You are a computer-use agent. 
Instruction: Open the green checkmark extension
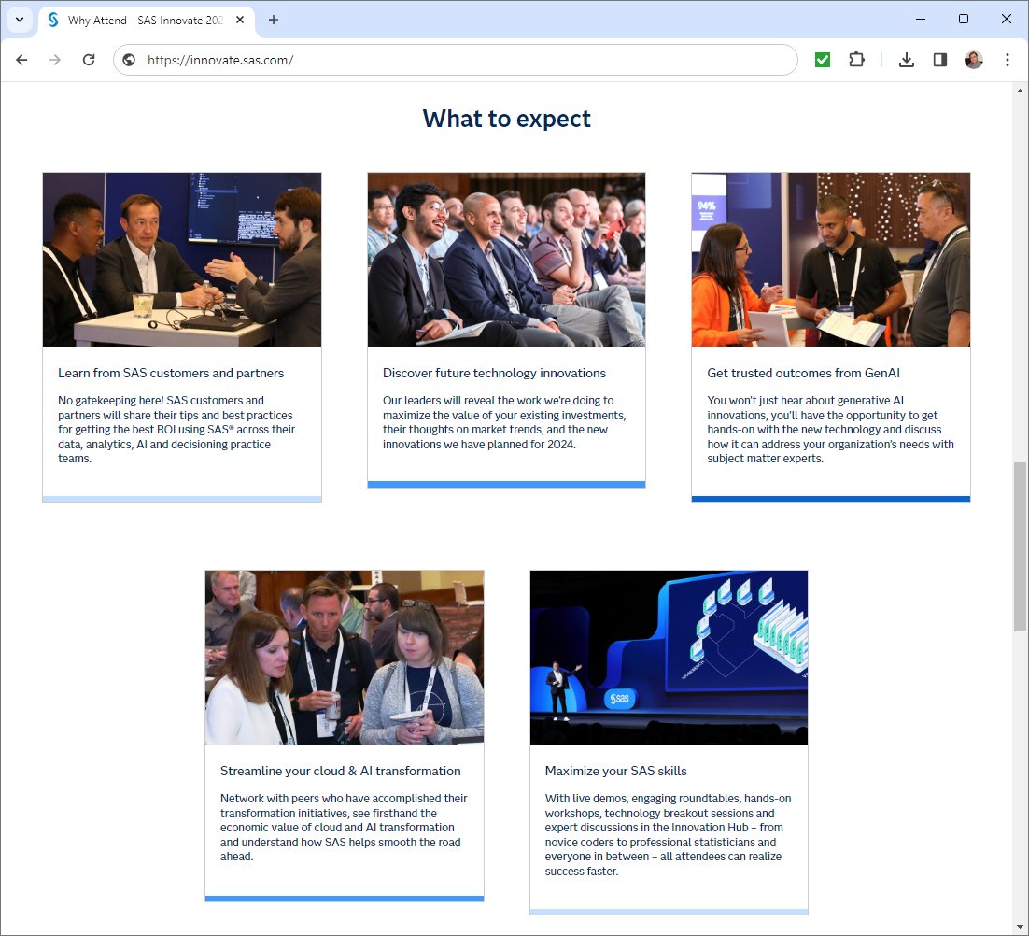click(x=823, y=60)
